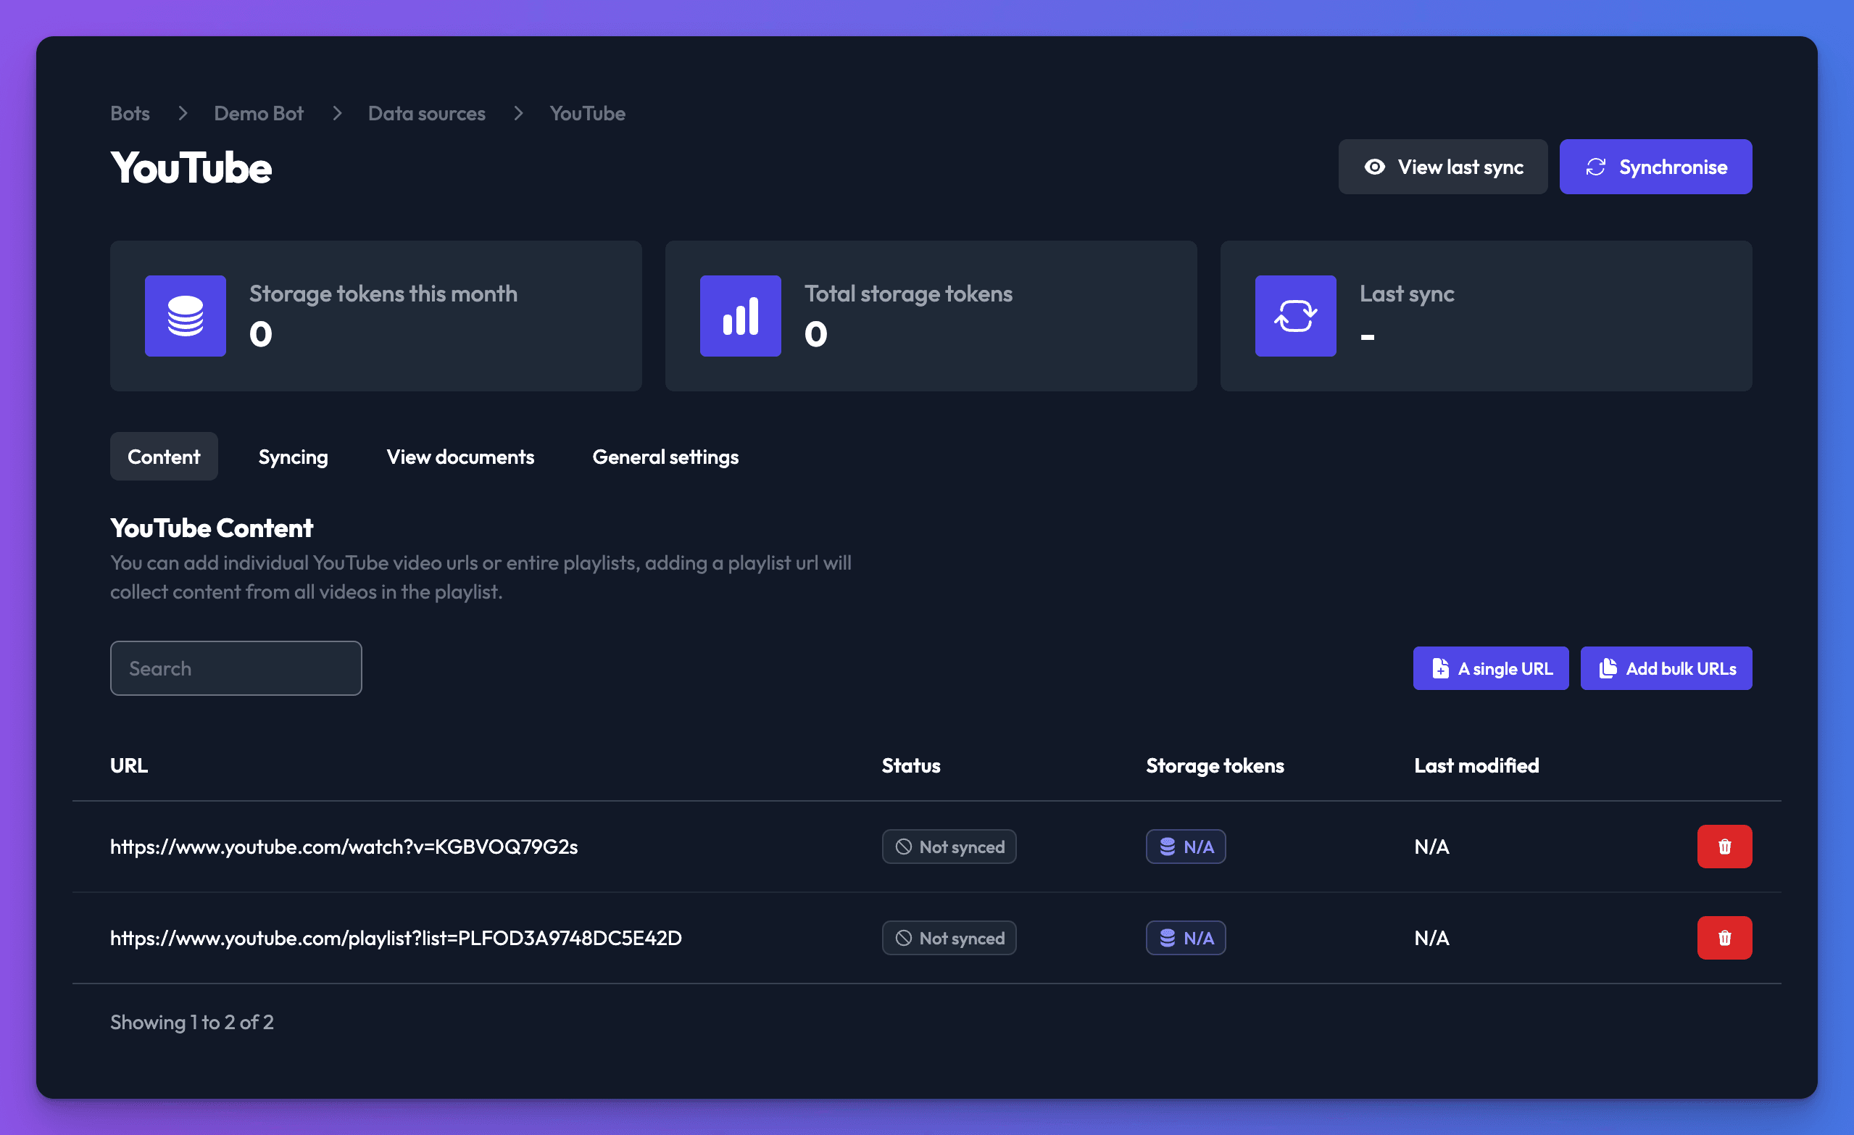1854x1135 pixels.
Task: Click the Status column header
Action: tap(911, 765)
